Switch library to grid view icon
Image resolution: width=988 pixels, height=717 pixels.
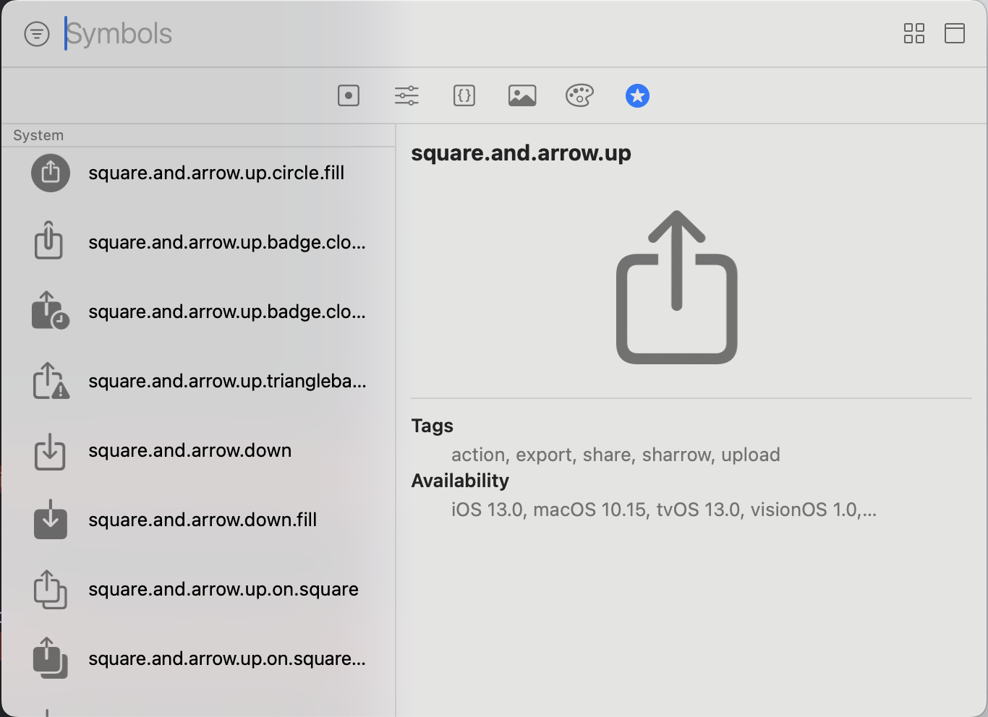914,33
